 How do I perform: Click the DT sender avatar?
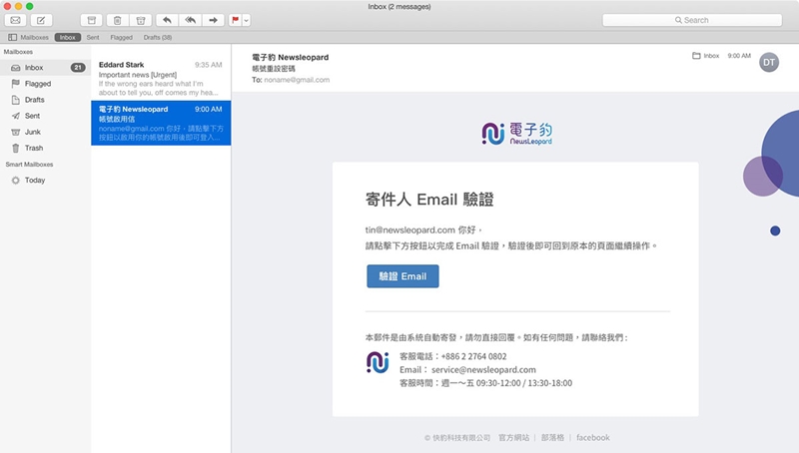(769, 63)
